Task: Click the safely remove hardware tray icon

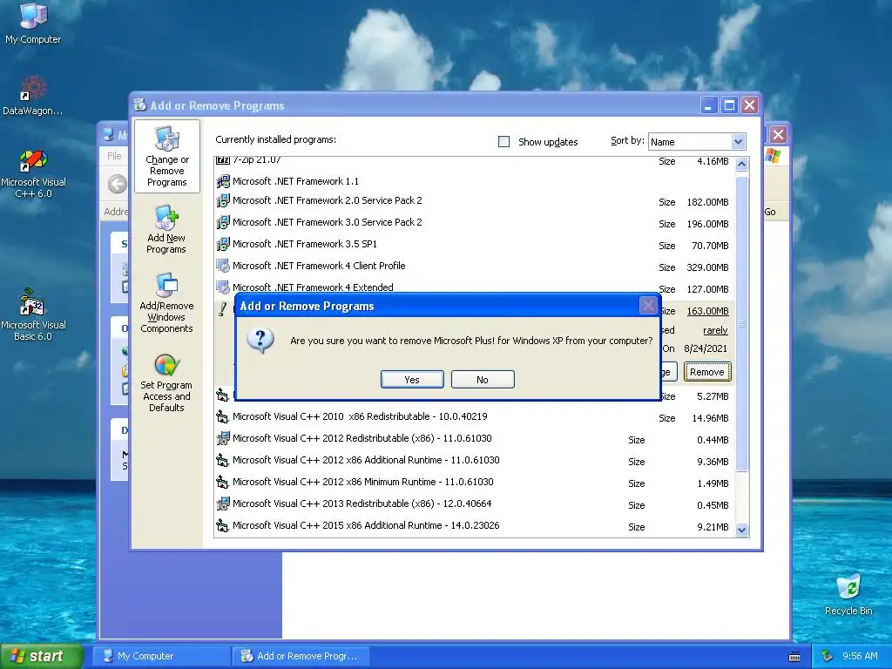Action: pos(828,656)
